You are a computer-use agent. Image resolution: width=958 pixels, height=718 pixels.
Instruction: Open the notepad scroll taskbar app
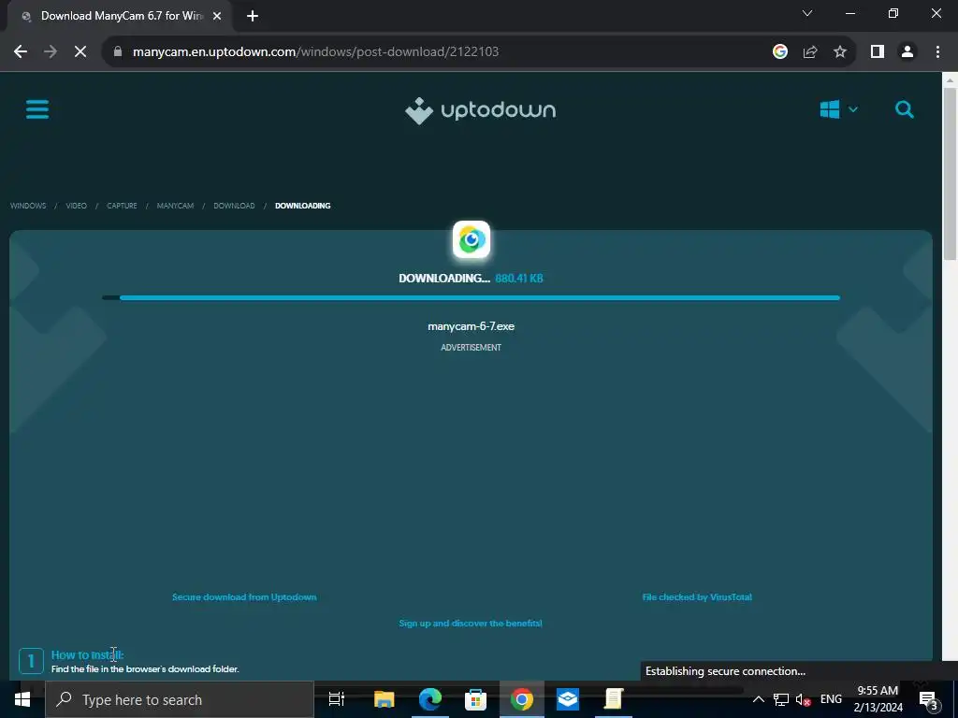614,699
